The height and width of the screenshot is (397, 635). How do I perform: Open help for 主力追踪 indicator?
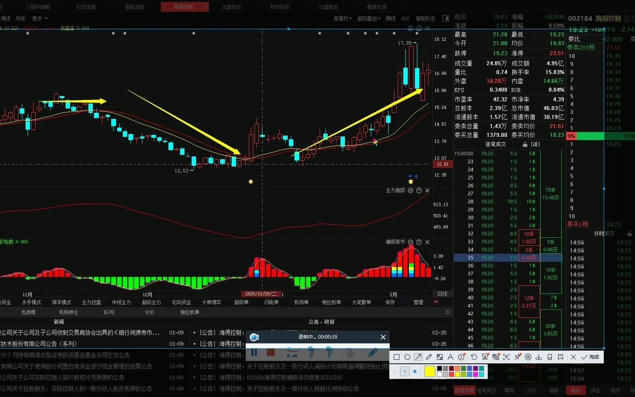click(x=419, y=190)
